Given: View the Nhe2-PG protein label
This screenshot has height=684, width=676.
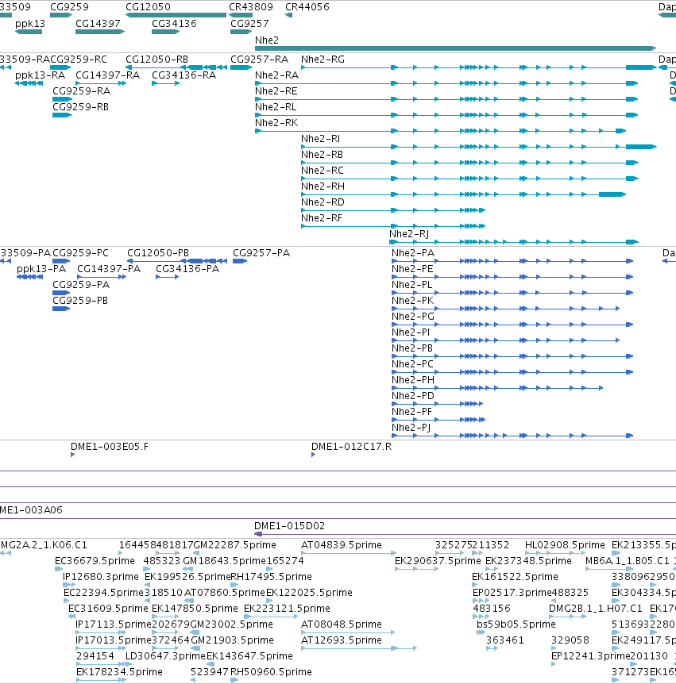Looking at the screenshot, I should (x=413, y=317).
